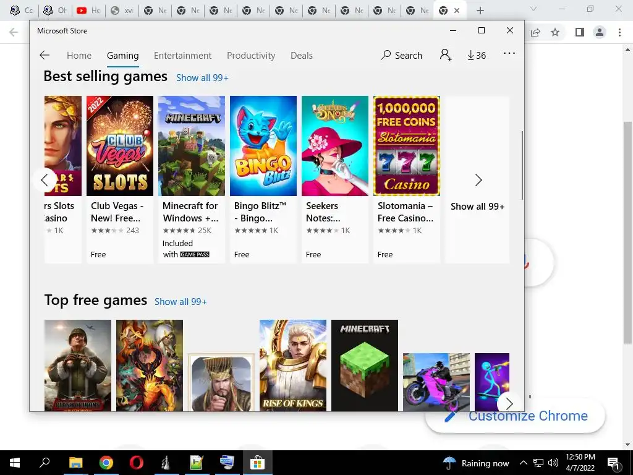Click the Chrome back arrow
The height and width of the screenshot is (475, 633).
coord(14,32)
